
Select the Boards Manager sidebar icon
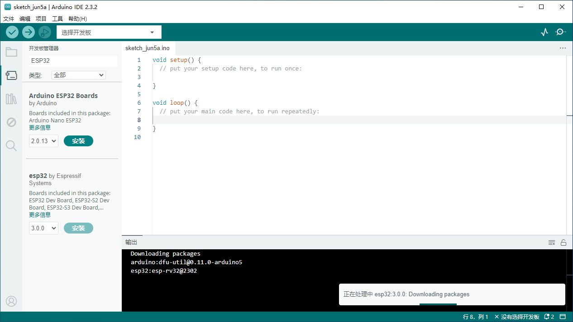click(11, 75)
